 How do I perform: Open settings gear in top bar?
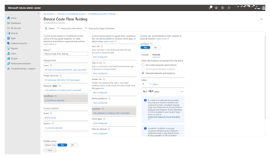point(216,8)
